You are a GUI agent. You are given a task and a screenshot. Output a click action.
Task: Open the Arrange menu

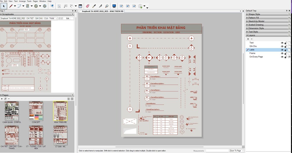[22, 1]
